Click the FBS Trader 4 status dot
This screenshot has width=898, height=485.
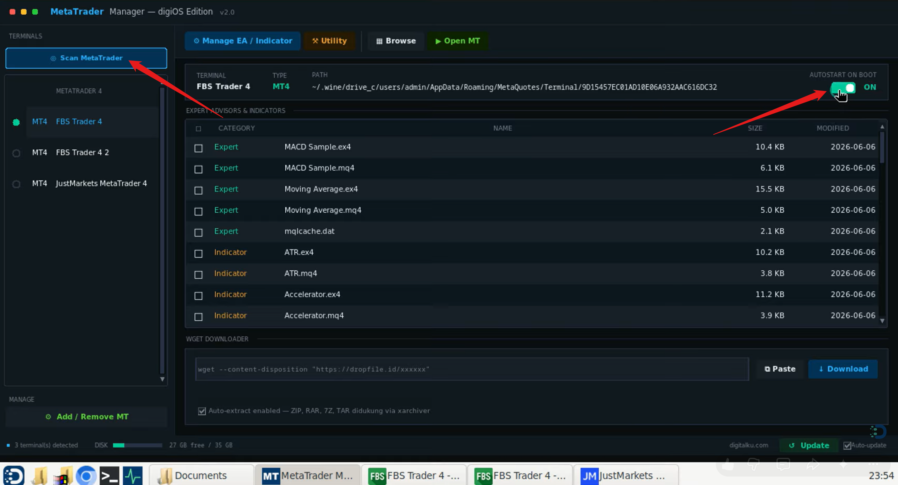[16, 122]
